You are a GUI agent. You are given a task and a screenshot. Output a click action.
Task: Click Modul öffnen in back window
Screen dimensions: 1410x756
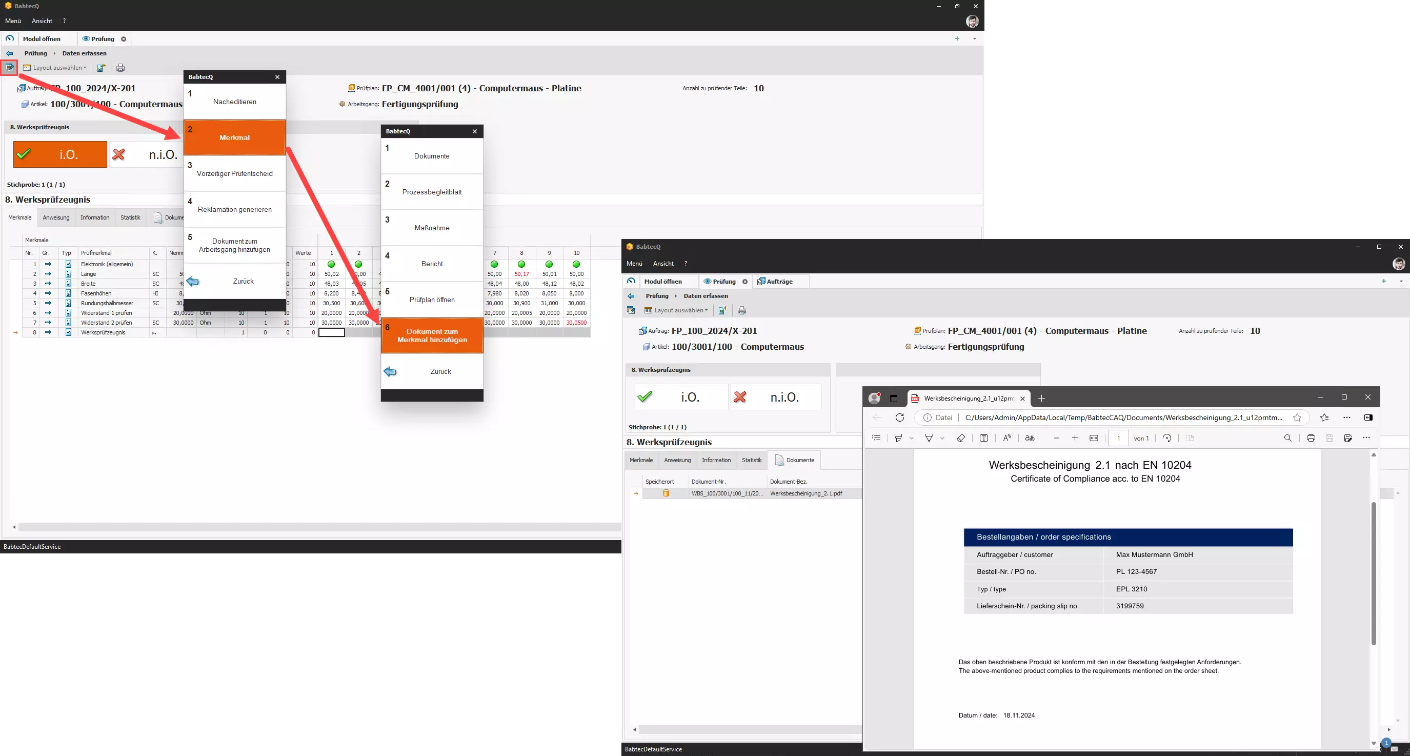pos(42,39)
